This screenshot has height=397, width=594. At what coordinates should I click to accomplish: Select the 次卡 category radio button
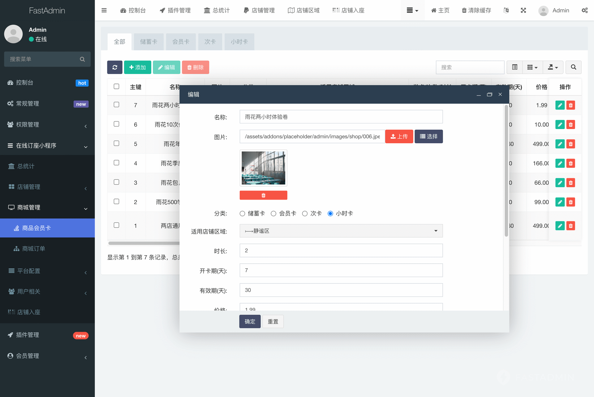point(305,214)
